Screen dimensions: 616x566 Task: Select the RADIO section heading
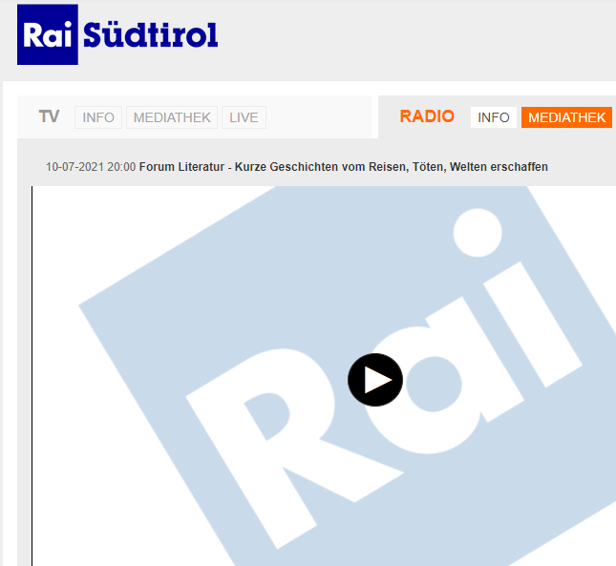point(427,116)
